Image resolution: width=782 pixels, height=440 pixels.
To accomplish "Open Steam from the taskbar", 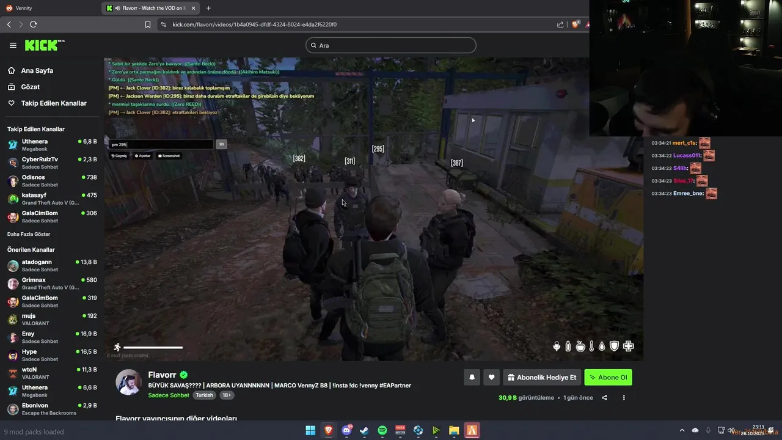I will click(x=364, y=430).
